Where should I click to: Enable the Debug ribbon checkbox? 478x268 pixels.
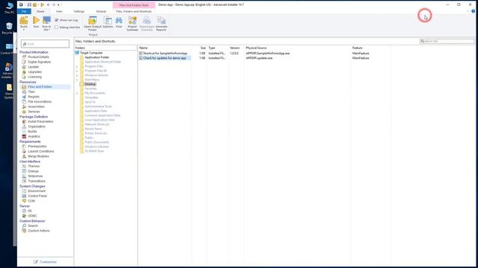[57, 28]
